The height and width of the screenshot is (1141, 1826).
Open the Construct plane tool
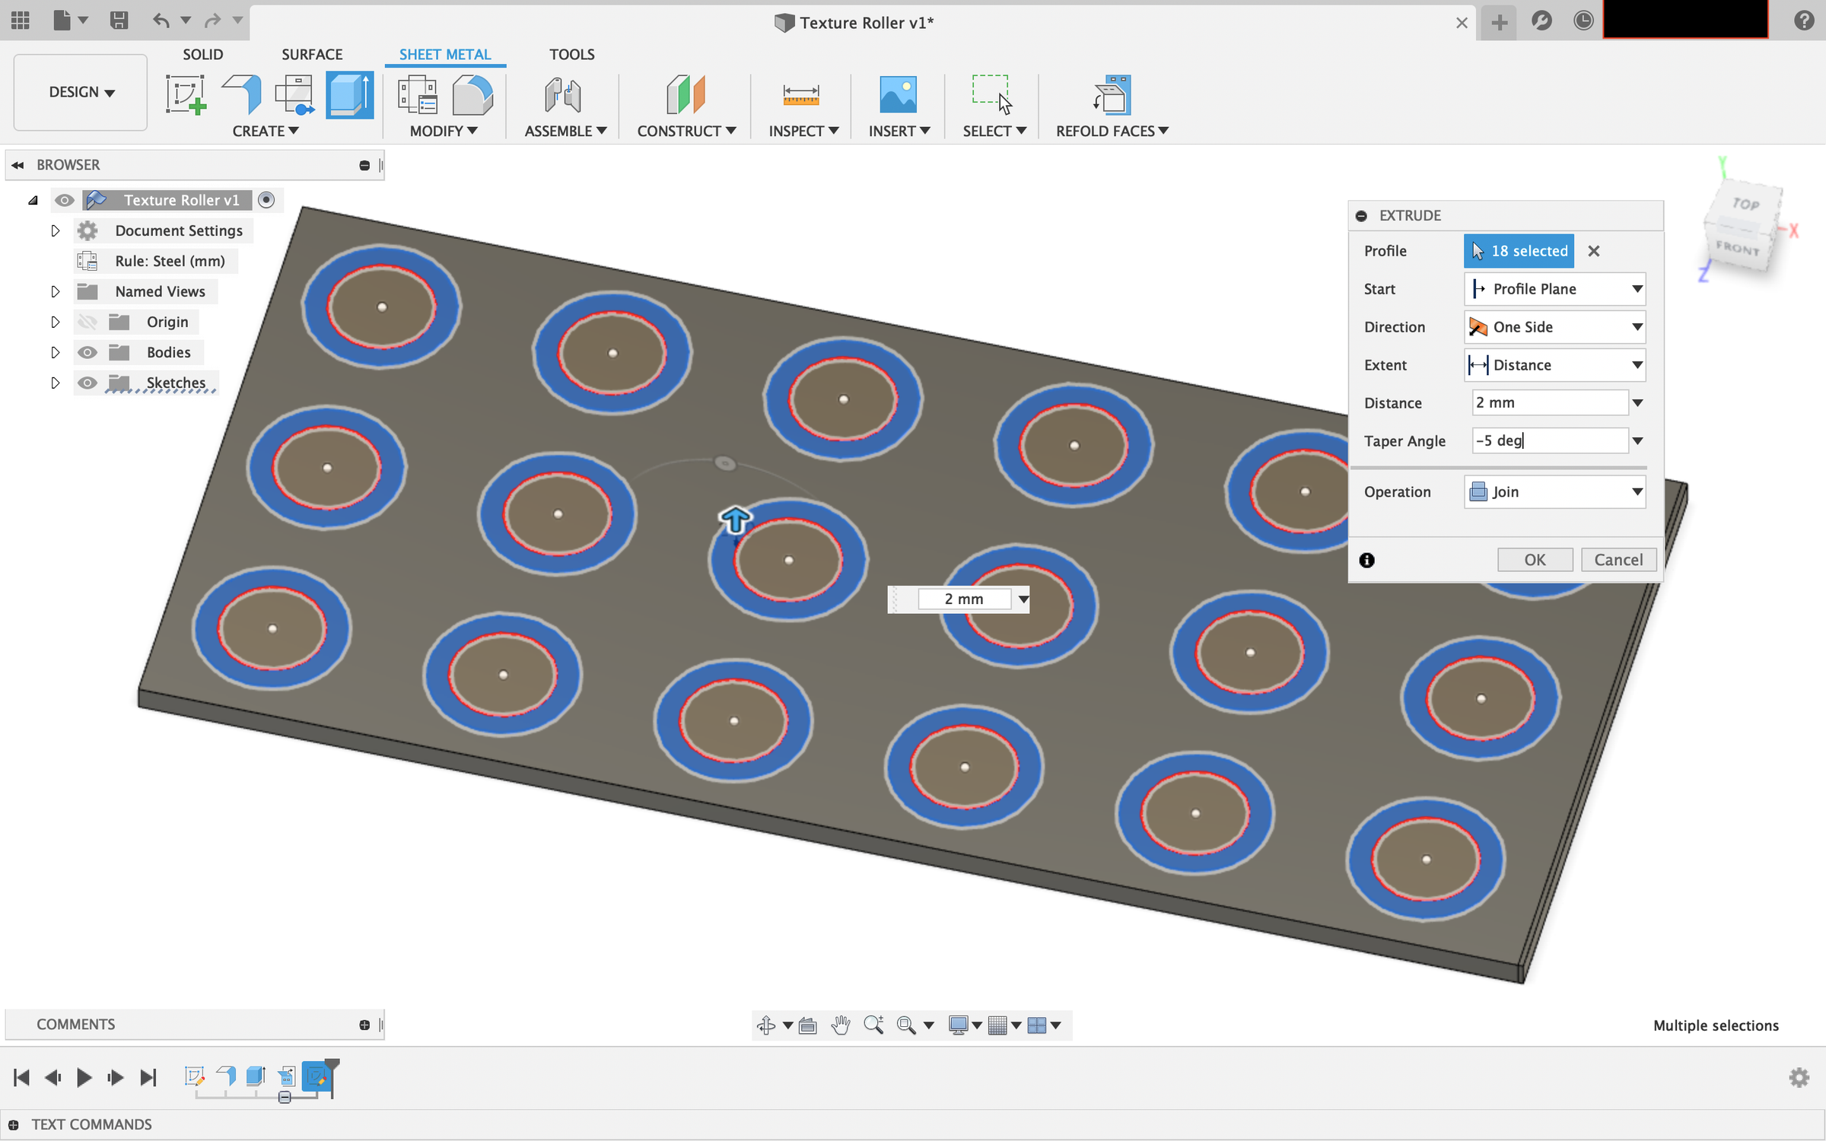pos(686,95)
